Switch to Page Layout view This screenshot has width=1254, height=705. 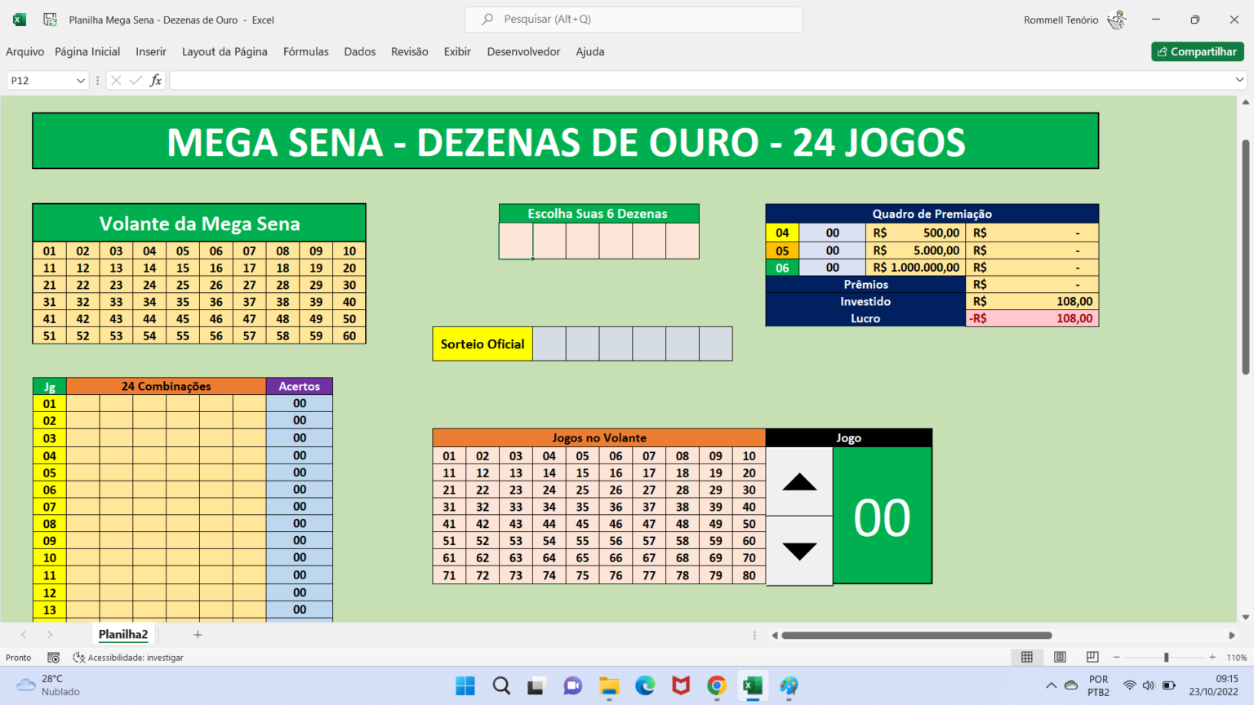coord(1060,657)
